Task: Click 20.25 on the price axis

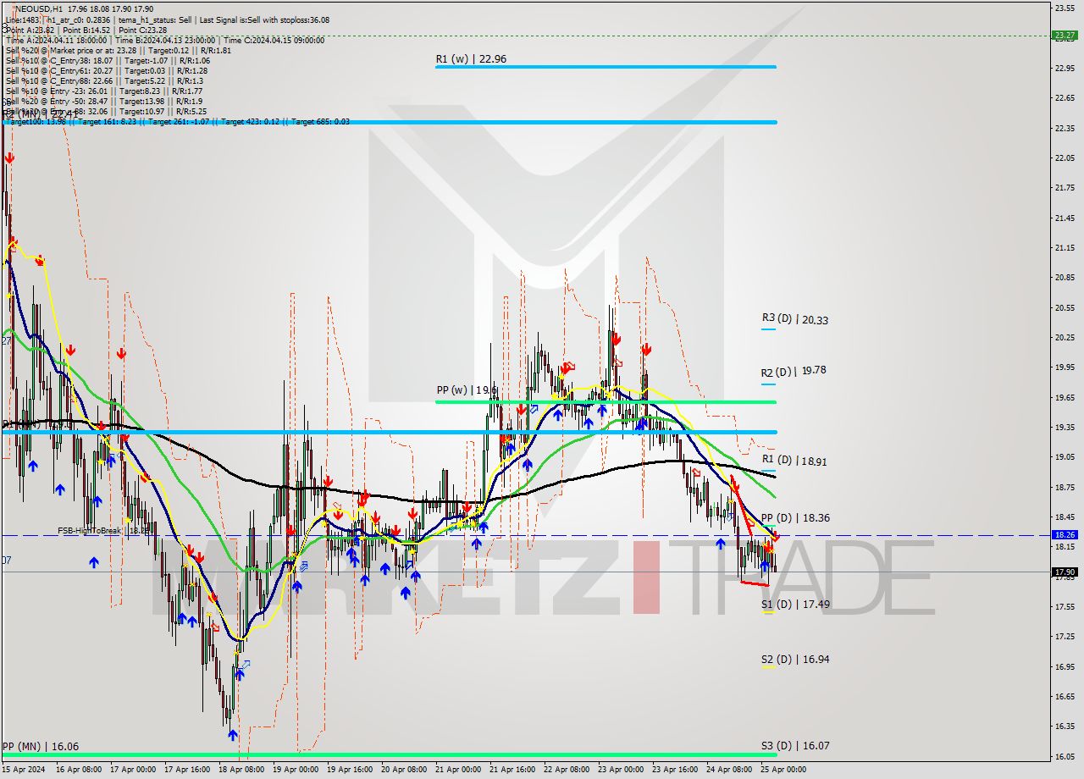Action: coord(1064,338)
